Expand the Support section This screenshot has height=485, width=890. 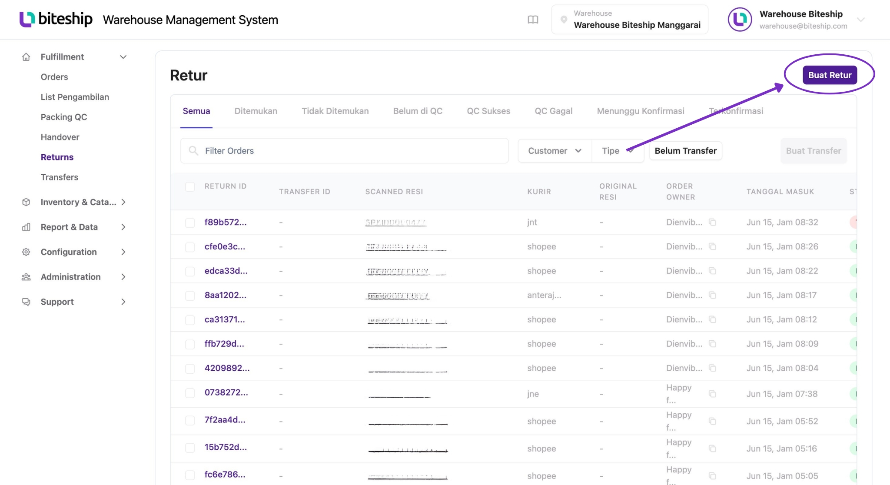click(x=123, y=302)
